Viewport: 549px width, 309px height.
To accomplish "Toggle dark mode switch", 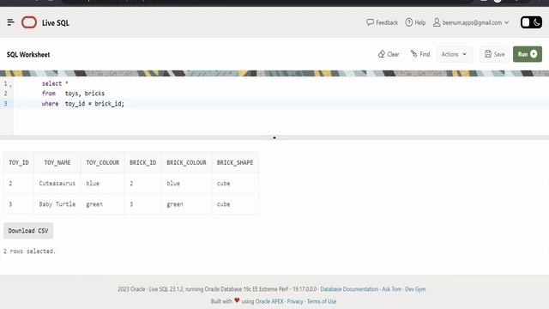I will (531, 22).
